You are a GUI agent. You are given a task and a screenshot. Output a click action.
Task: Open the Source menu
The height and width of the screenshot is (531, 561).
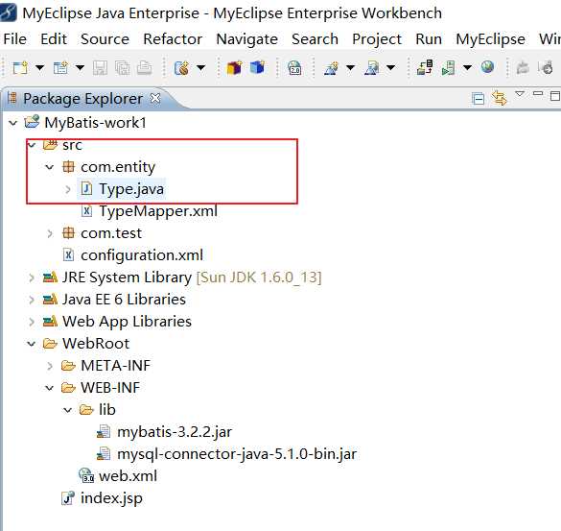pyautogui.click(x=105, y=39)
